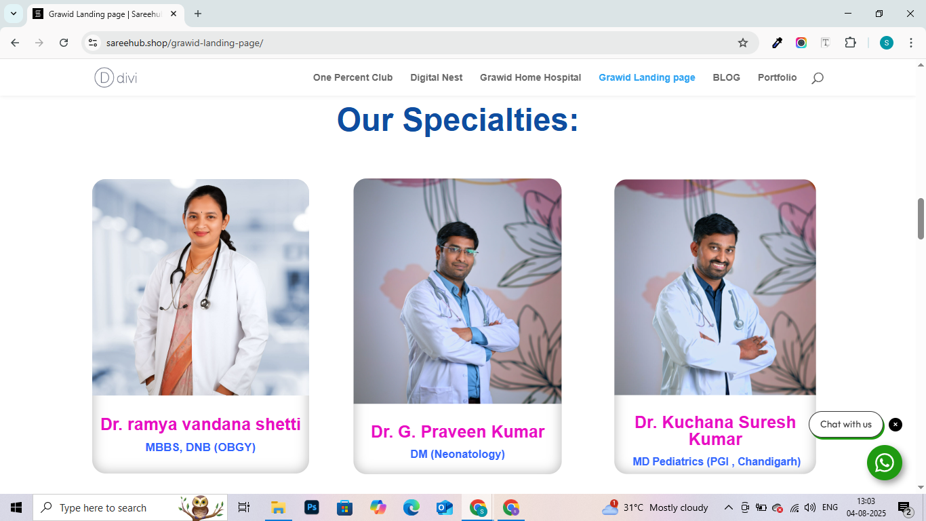The image size is (926, 521).
Task: Open Photoshop from the taskbar
Action: click(312, 507)
